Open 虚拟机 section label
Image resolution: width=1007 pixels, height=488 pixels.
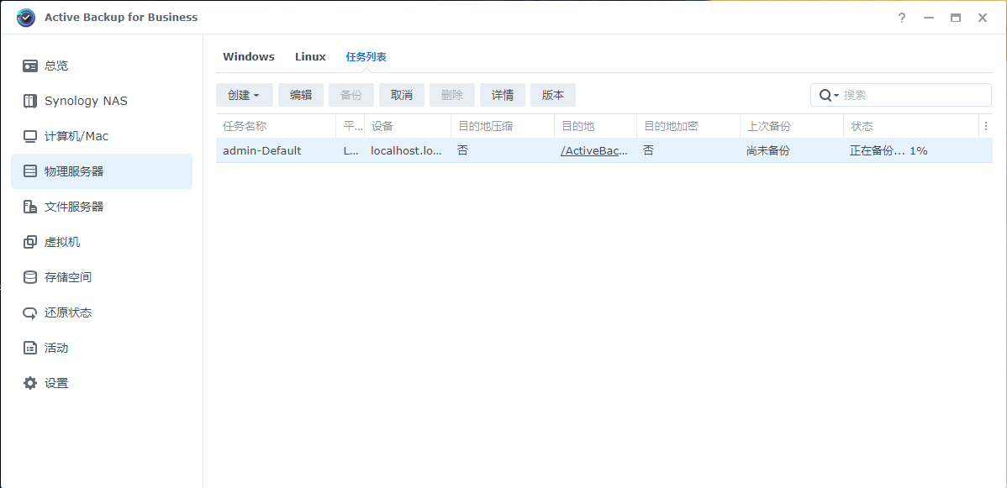pos(62,242)
